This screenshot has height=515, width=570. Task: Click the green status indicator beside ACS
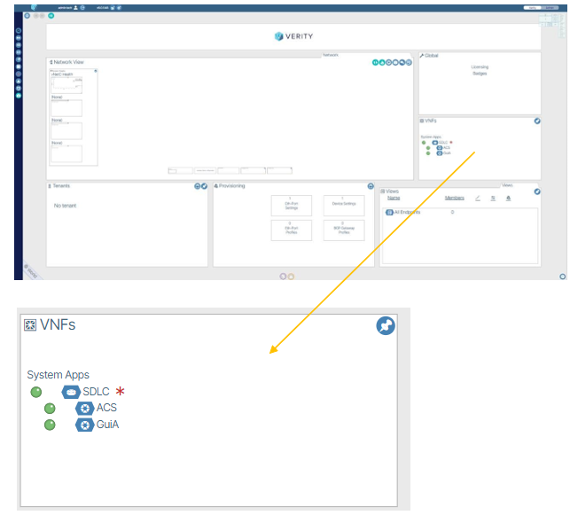(50, 409)
